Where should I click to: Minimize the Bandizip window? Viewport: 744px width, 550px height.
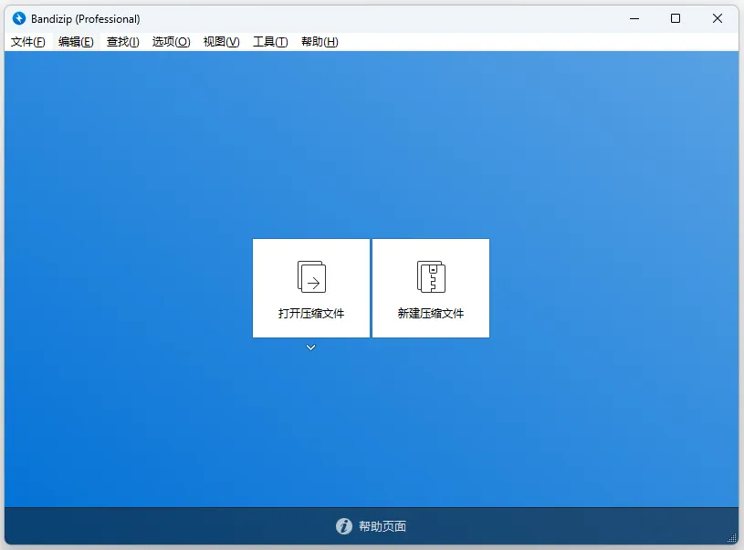tap(634, 18)
